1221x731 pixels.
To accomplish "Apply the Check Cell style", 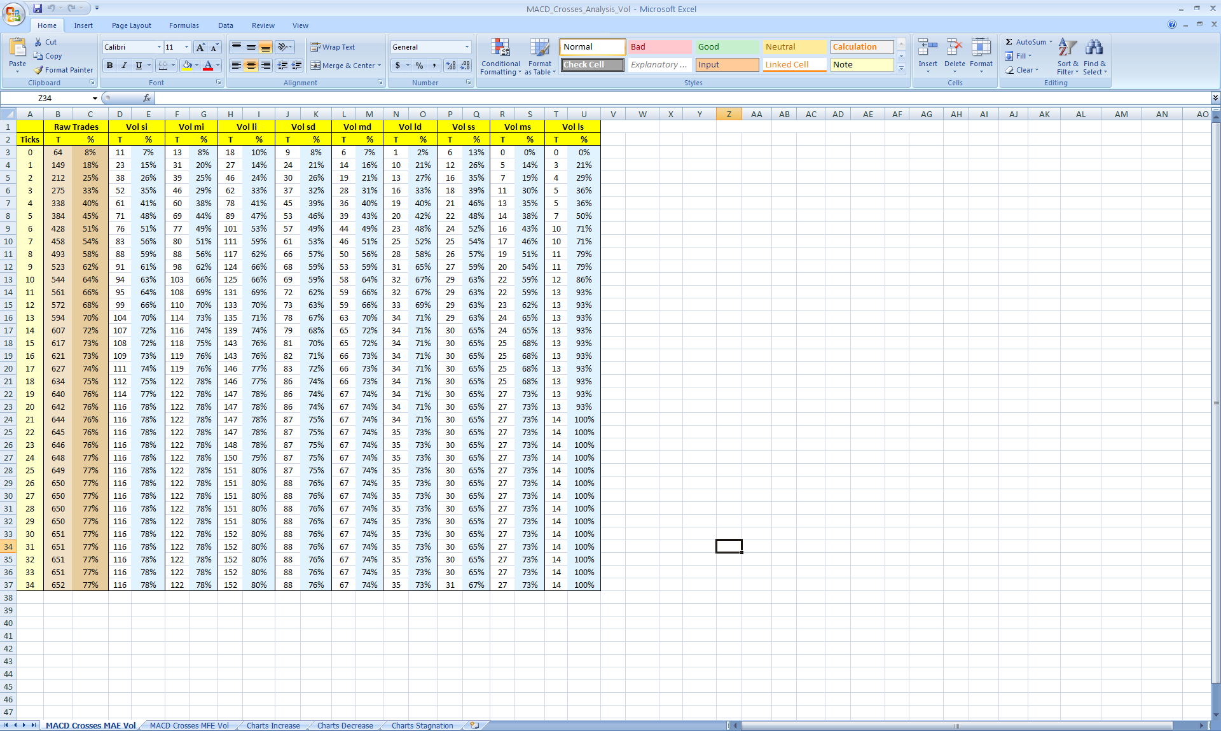I will (x=592, y=65).
